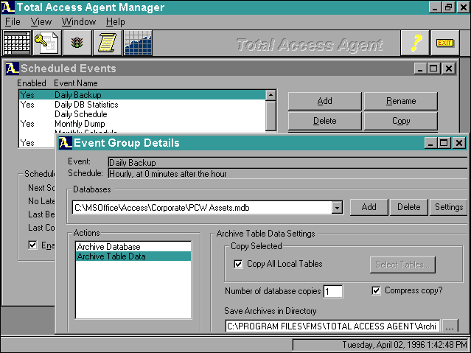Select Archive Database in Actions list

(108, 246)
